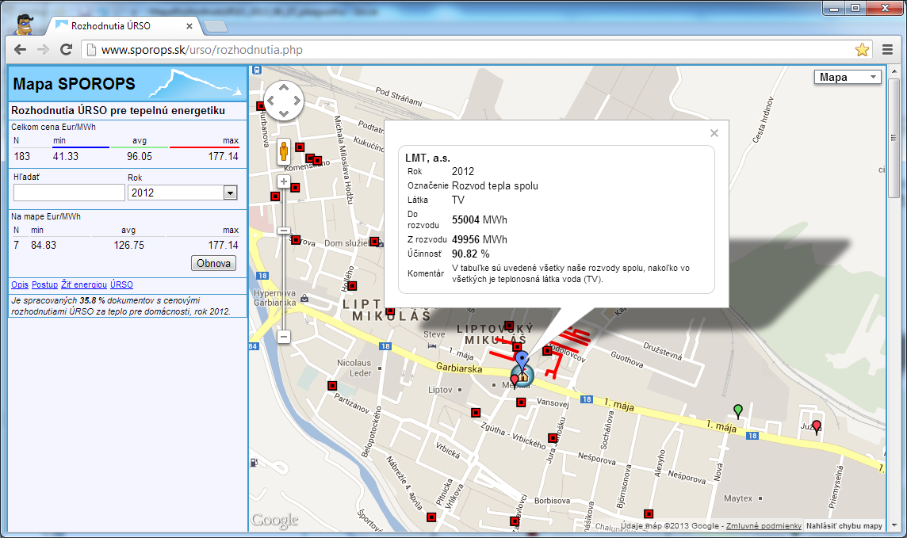
Task: Open a new browser tab
Action: (x=215, y=26)
